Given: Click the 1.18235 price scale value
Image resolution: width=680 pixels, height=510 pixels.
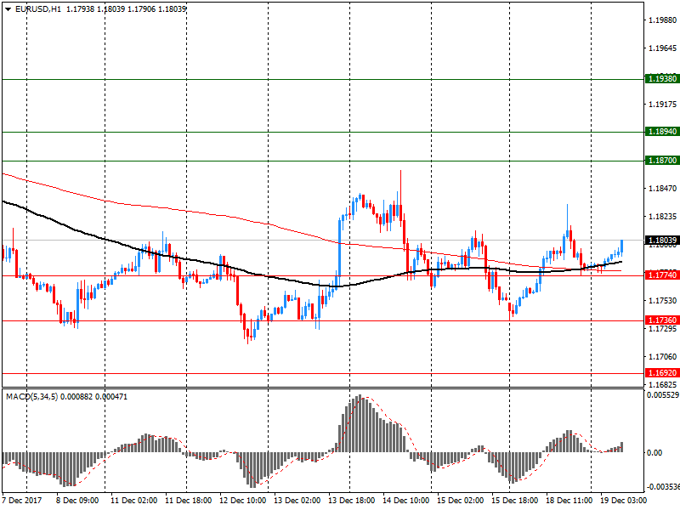Looking at the screenshot, I should pos(662,217).
